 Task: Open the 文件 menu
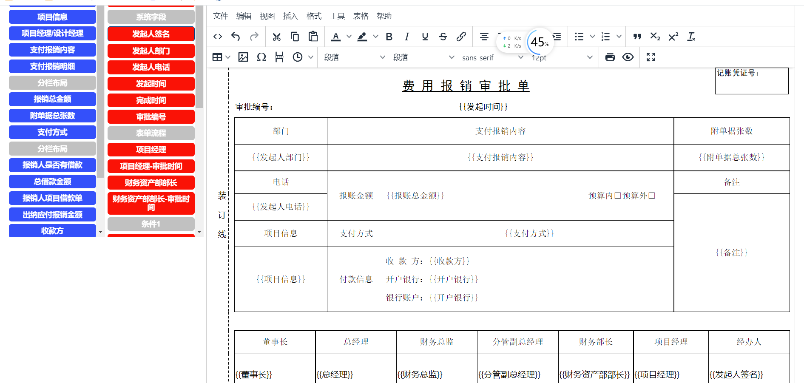tap(220, 16)
